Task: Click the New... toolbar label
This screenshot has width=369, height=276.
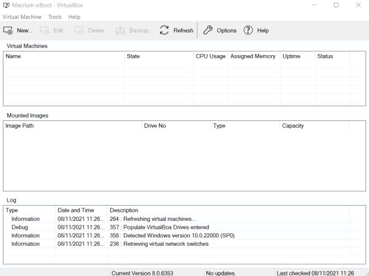Action: point(25,31)
